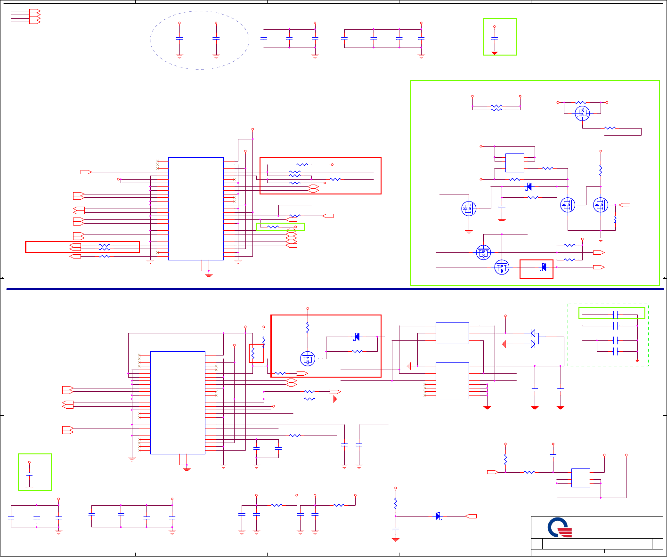Select the diode inside the small red box beside output ports
Image resolution: width=667 pixels, height=557 pixels.
[543, 267]
